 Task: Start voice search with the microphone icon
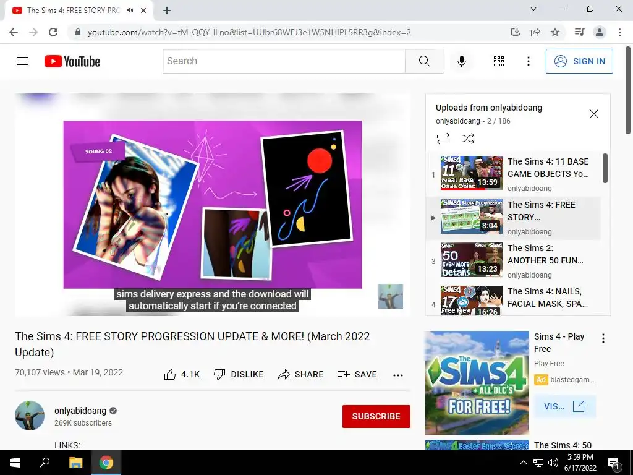[461, 61]
